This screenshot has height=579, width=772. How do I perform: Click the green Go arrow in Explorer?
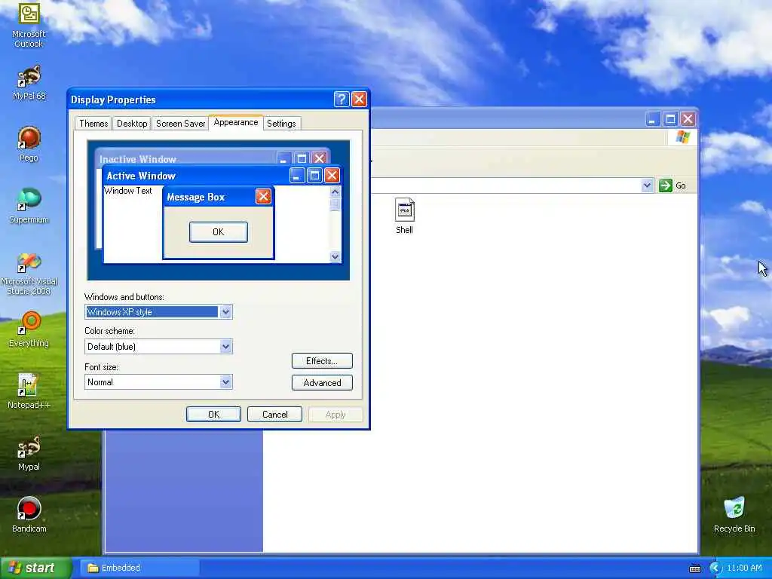point(665,185)
